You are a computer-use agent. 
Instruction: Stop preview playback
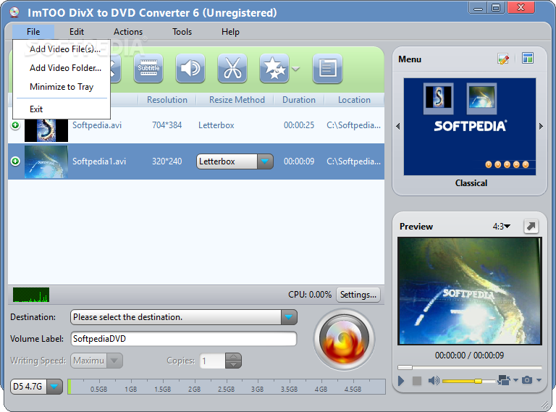417,381
